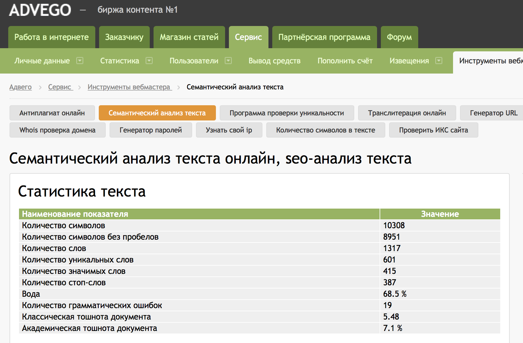
Task: Open Генератор паролей tool
Action: pyautogui.click(x=151, y=130)
